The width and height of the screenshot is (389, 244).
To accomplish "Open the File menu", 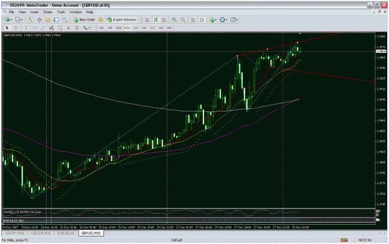I will click(x=11, y=12).
